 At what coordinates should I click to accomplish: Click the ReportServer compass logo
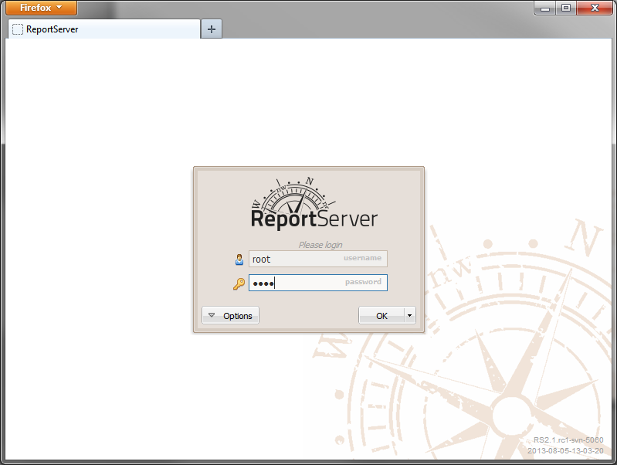coord(314,204)
